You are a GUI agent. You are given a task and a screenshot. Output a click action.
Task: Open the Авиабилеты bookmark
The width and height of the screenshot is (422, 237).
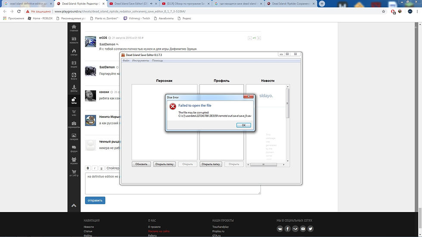click(164, 18)
